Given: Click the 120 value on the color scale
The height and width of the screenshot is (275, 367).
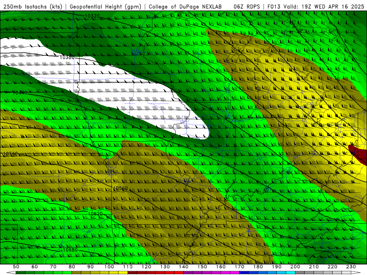Looking at the screenshot, I should click(146, 267).
